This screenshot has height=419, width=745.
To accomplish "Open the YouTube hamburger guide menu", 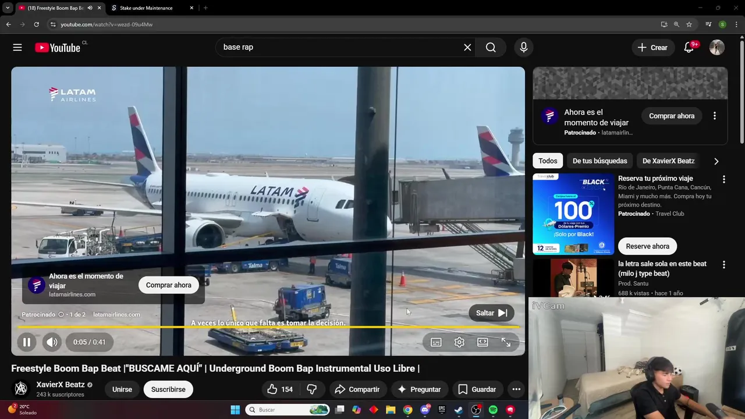I will point(17,48).
